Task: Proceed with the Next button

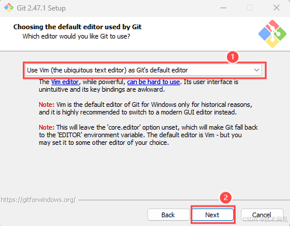Action: click(x=212, y=215)
